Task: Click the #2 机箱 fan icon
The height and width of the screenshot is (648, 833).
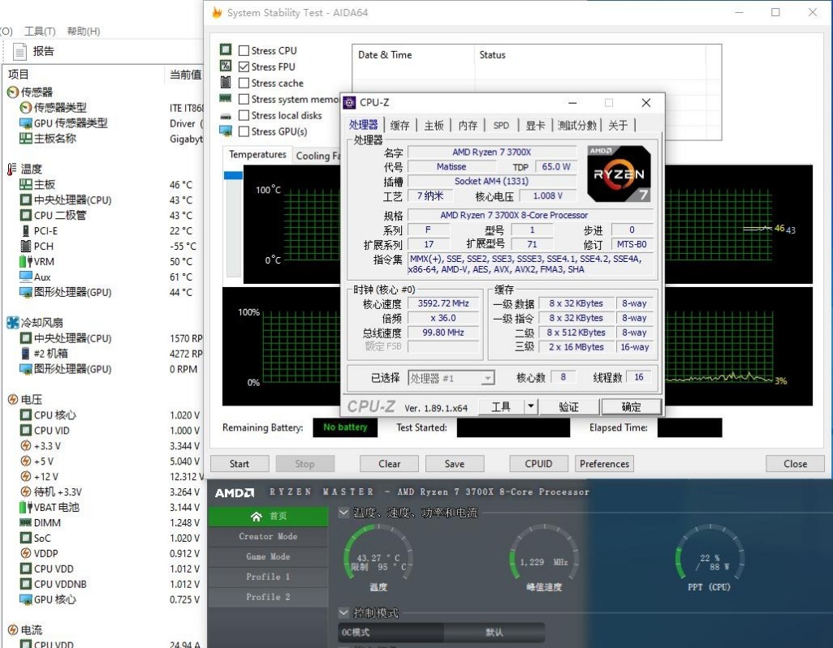Action: pyautogui.click(x=25, y=354)
